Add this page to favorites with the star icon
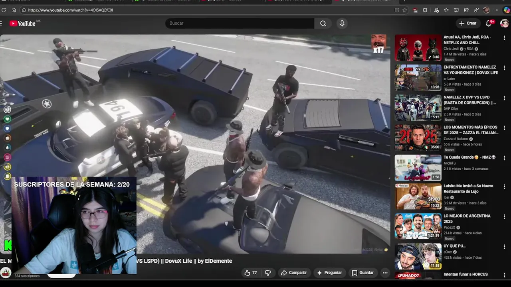The height and width of the screenshot is (287, 511). tap(405, 10)
